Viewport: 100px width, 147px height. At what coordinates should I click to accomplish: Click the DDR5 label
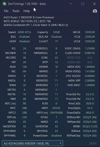tap(93, 143)
